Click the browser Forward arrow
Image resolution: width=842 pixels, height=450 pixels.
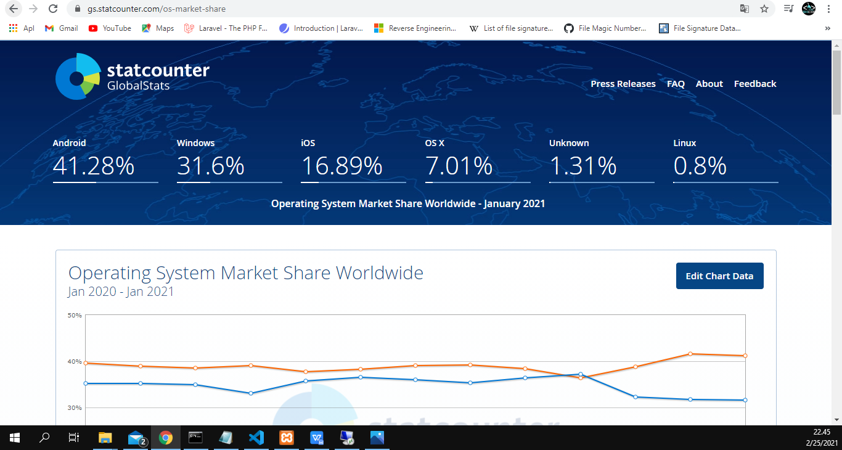click(x=33, y=9)
